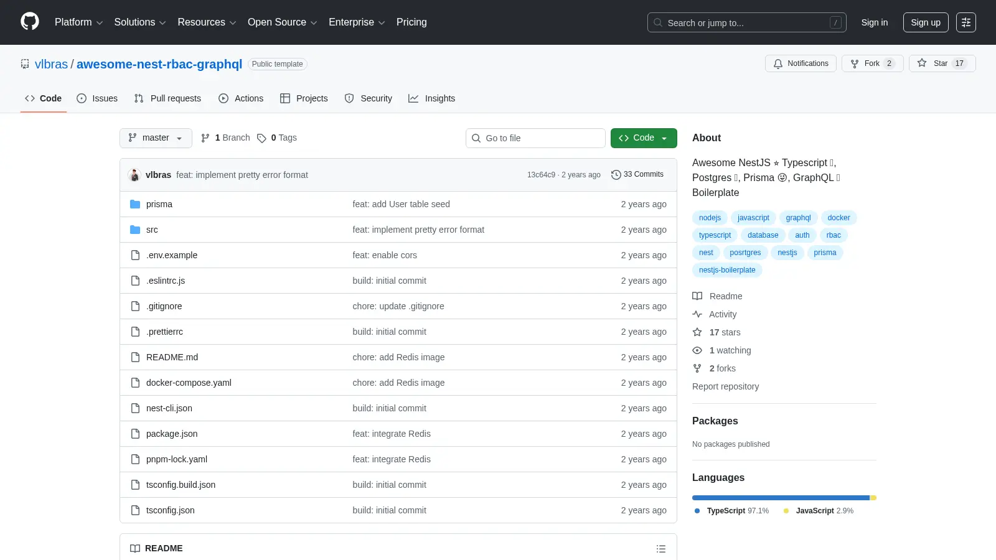Focus the Go to file field
Screen dimensions: 996x560
tap(535, 138)
